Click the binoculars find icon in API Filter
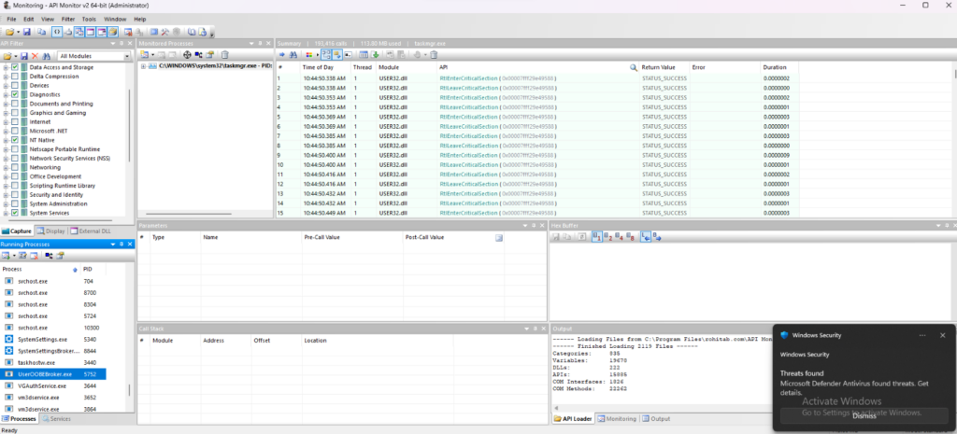This screenshot has height=434, width=957. point(47,56)
